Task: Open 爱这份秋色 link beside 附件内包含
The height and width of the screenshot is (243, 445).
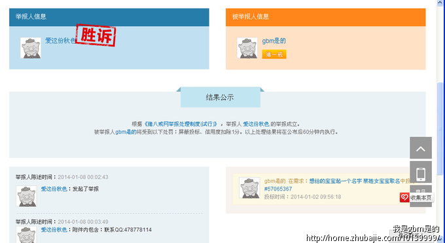Action: point(54,230)
